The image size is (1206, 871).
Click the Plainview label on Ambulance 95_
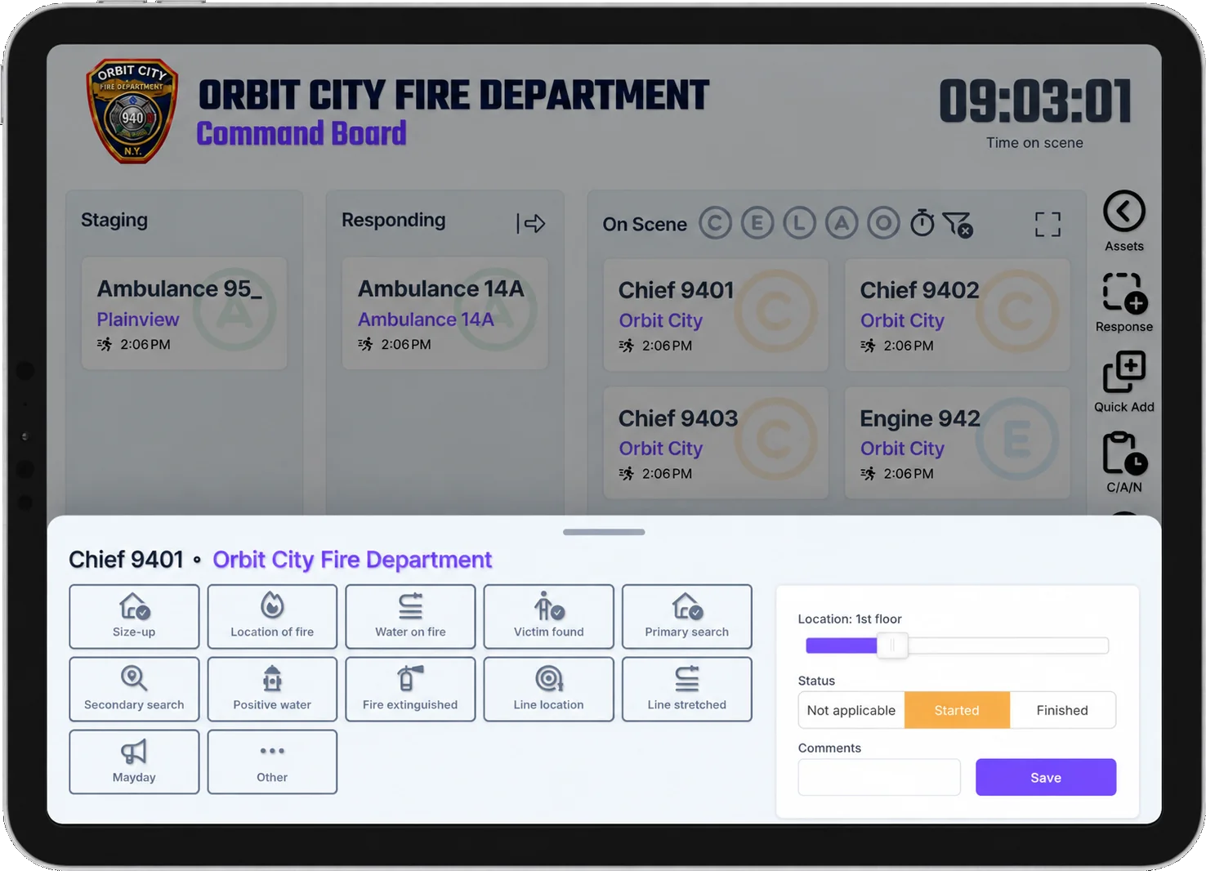[138, 319]
